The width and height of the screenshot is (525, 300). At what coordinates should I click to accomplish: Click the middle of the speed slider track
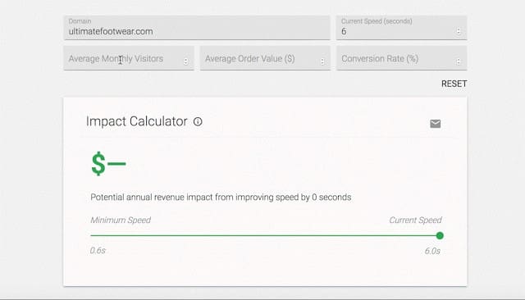265,235
